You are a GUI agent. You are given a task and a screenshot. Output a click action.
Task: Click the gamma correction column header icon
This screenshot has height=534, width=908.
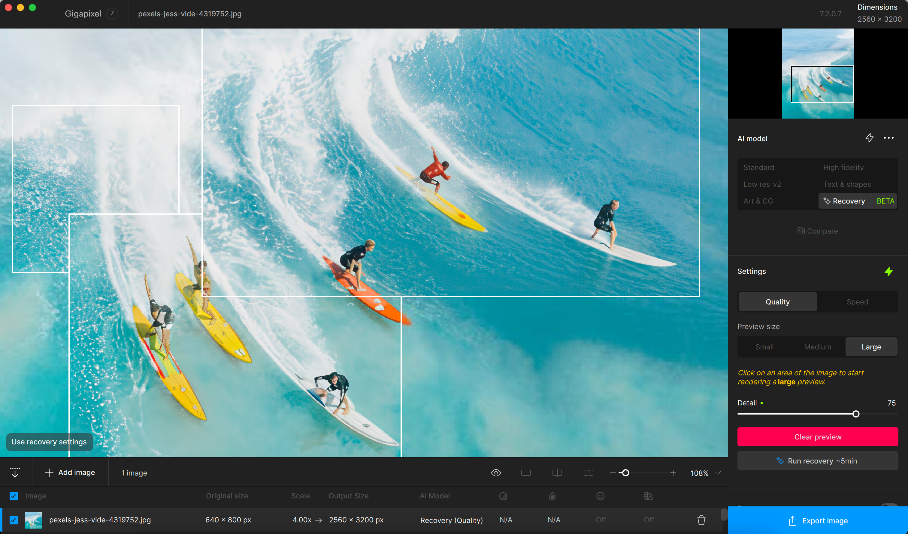pyautogui.click(x=648, y=496)
